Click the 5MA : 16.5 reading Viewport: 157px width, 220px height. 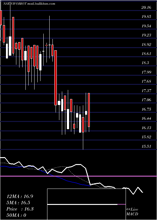(18, 203)
